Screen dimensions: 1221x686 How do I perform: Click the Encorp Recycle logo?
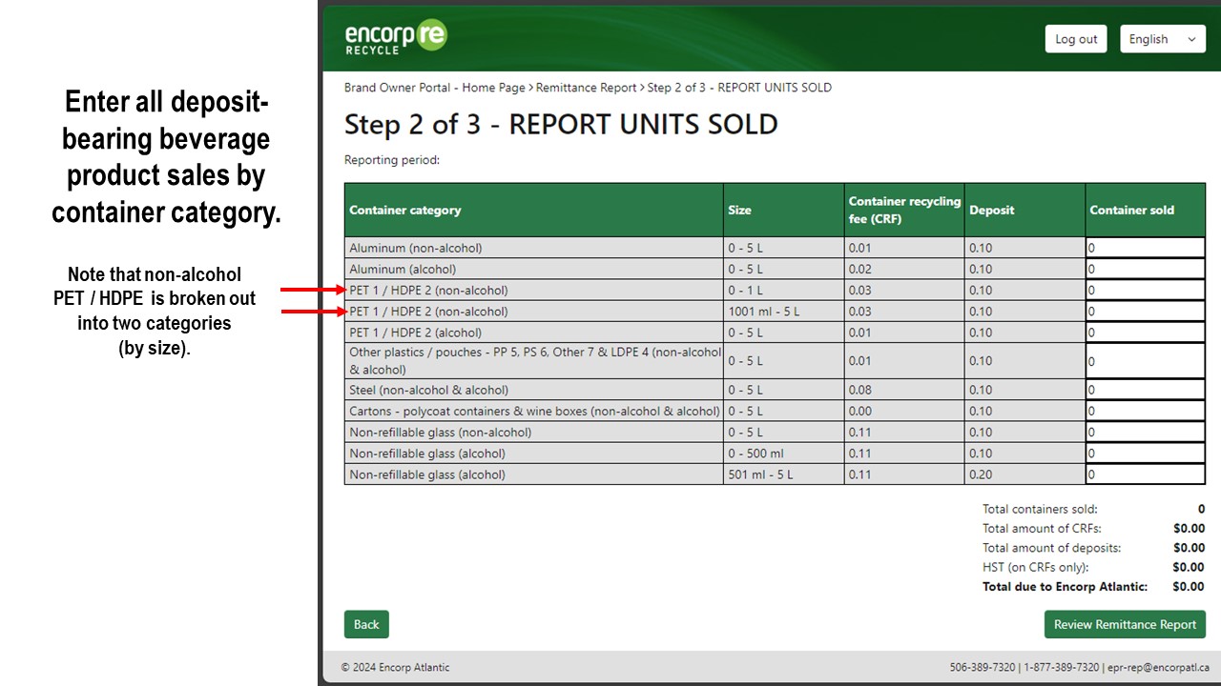click(395, 38)
